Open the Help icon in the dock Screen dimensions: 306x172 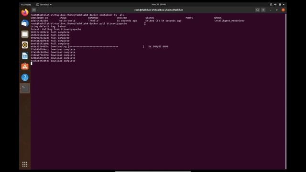click(25, 77)
